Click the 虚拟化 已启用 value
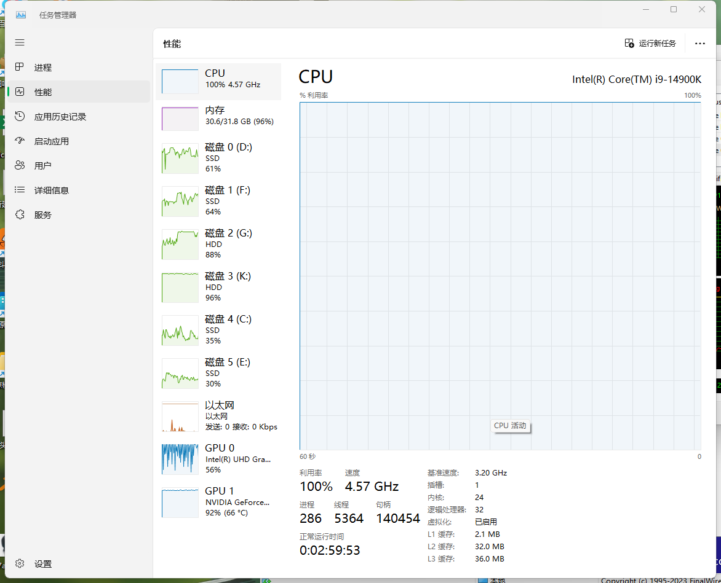 (485, 522)
